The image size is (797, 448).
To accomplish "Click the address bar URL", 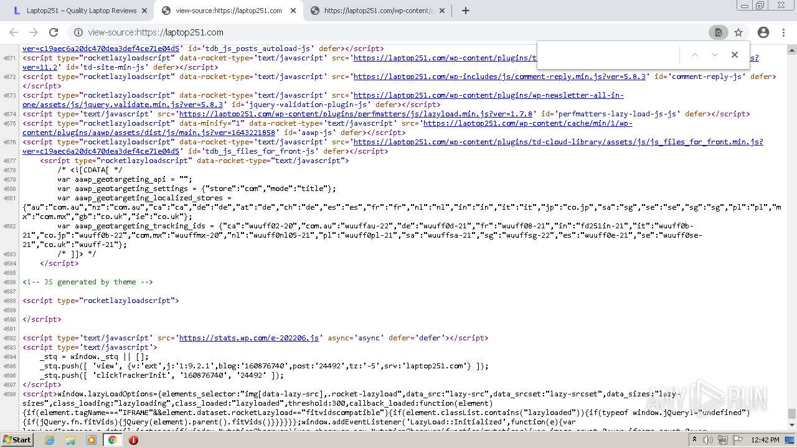I will point(156,32).
